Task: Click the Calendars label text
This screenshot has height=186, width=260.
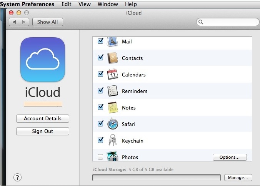Action: pos(133,75)
